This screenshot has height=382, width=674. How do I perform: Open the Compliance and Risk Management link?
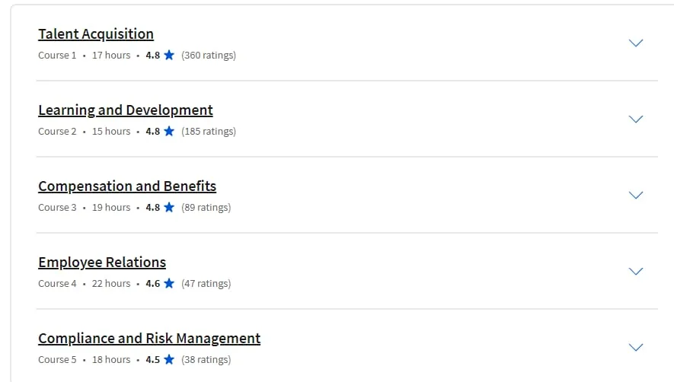149,338
